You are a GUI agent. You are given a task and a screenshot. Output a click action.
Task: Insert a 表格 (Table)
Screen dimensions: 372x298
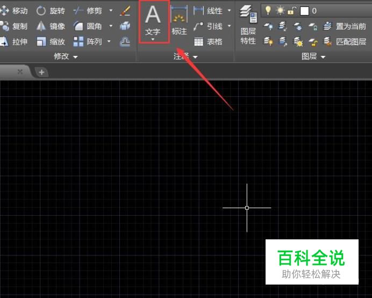(208, 42)
